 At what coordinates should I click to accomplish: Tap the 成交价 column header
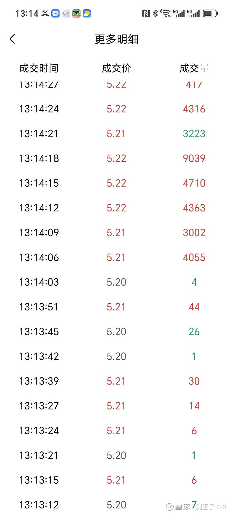(116, 68)
